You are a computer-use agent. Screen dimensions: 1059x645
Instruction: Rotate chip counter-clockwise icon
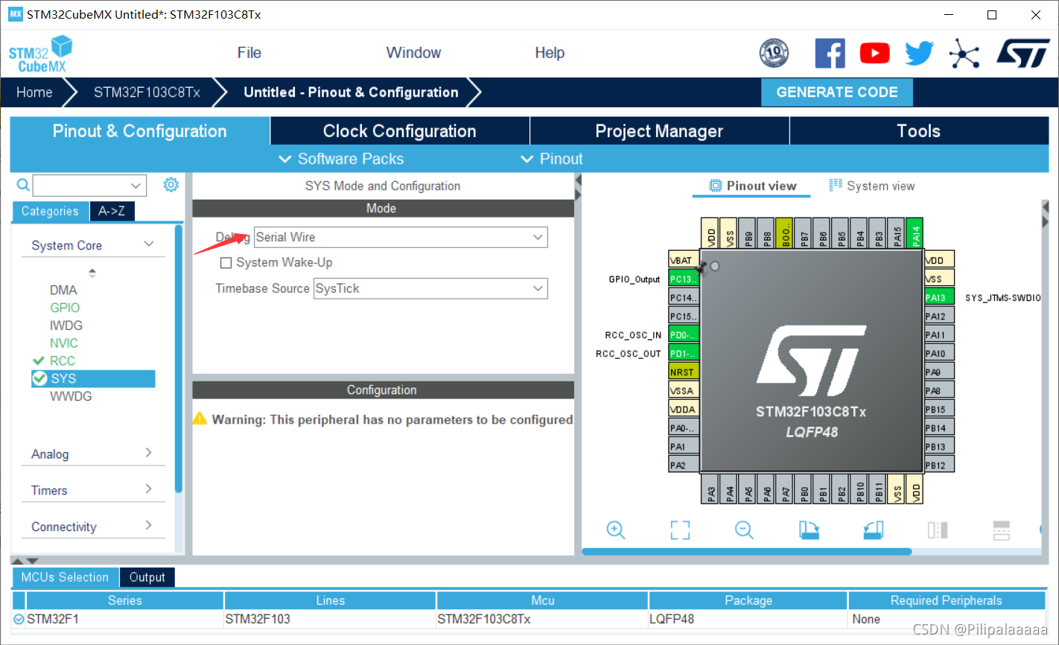coord(874,530)
